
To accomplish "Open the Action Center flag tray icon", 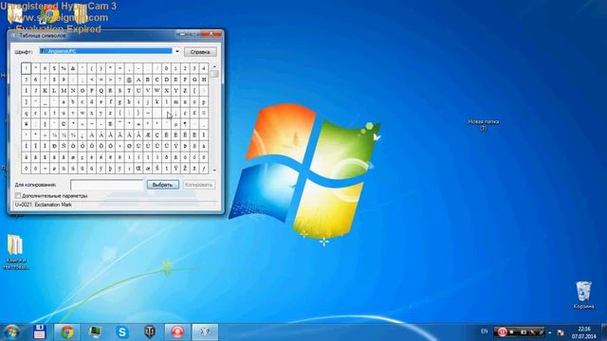I will 561,332.
